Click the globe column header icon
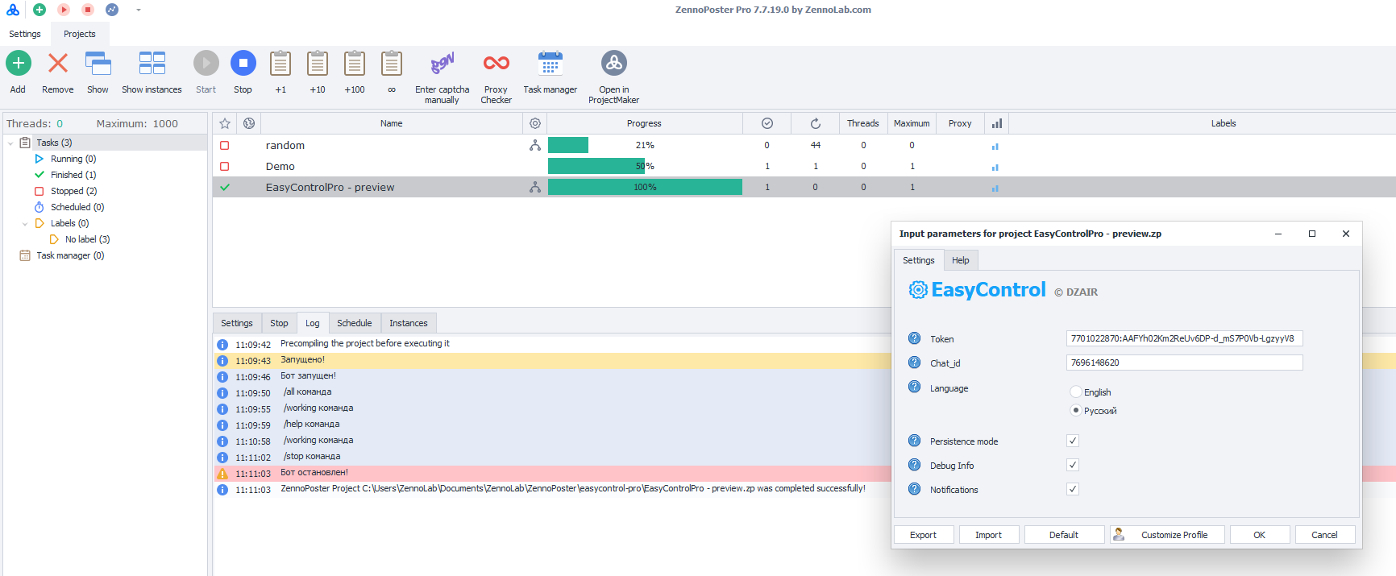Screen dimensions: 1396x576 point(249,123)
